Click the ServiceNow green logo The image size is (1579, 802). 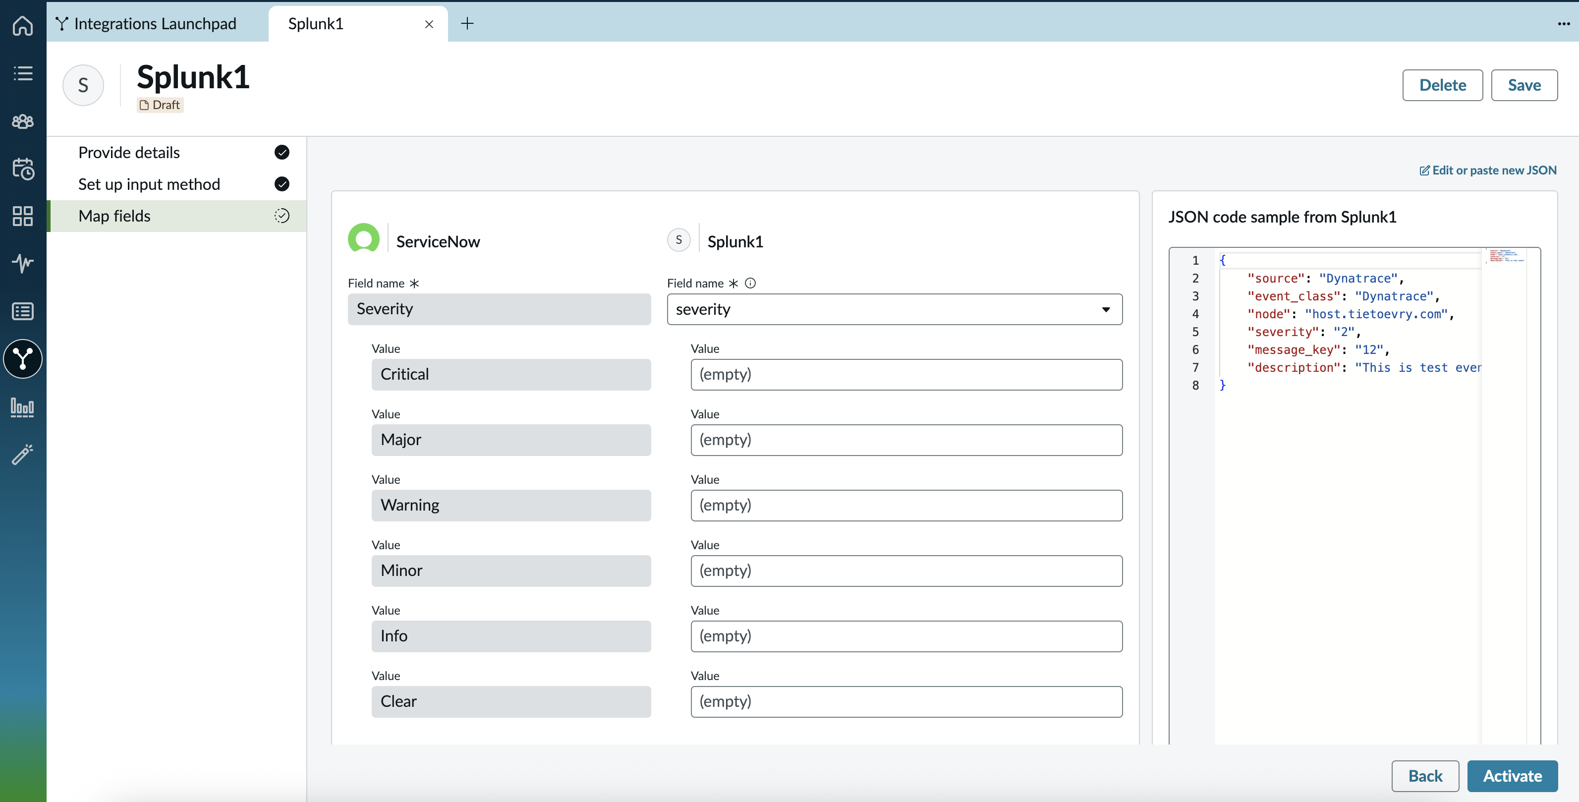pos(363,238)
